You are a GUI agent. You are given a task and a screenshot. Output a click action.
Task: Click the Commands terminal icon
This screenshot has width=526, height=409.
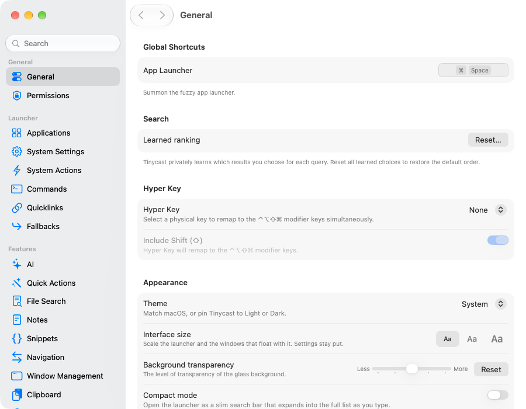16,189
